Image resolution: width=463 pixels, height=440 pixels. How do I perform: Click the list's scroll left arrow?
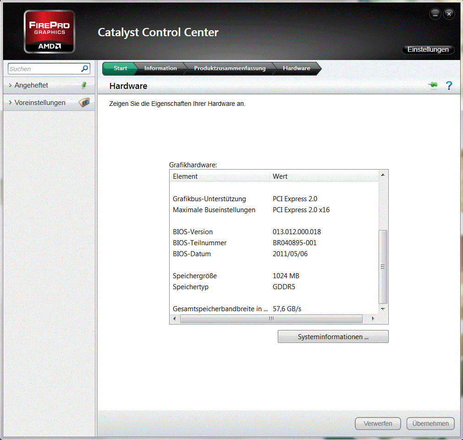[175, 319]
